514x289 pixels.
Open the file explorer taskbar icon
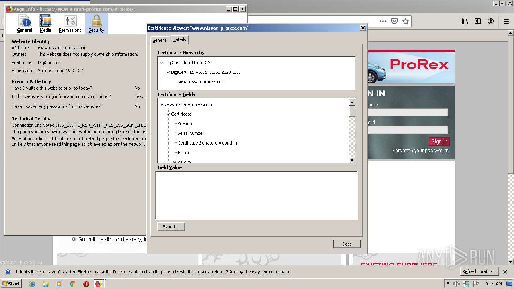click(45, 284)
